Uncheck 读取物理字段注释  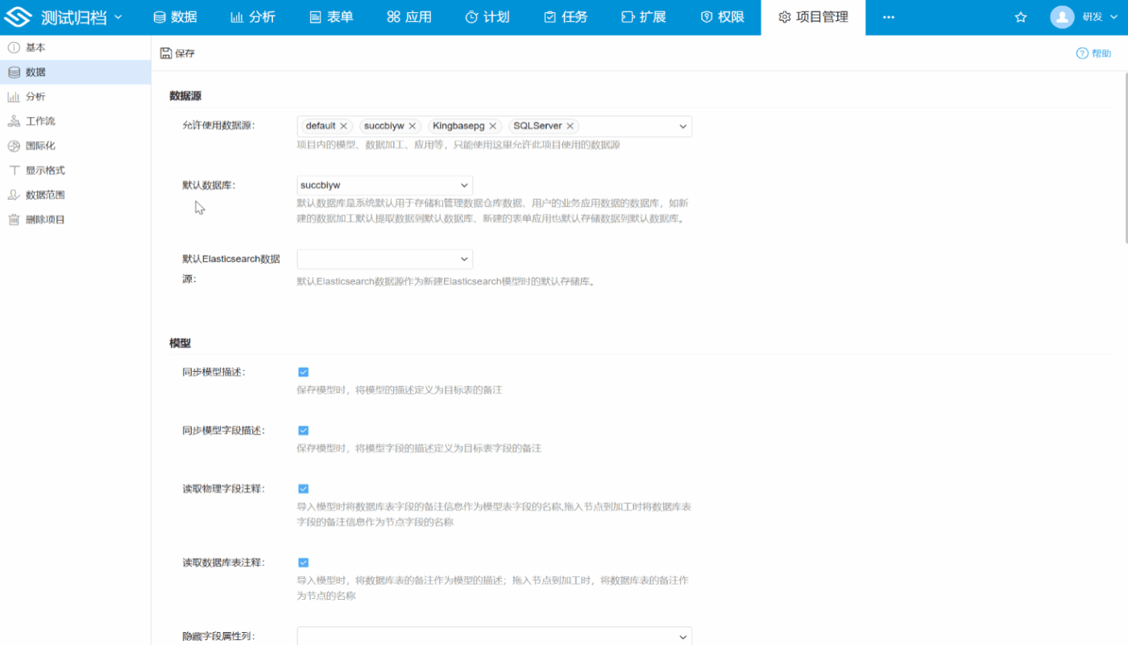click(303, 488)
